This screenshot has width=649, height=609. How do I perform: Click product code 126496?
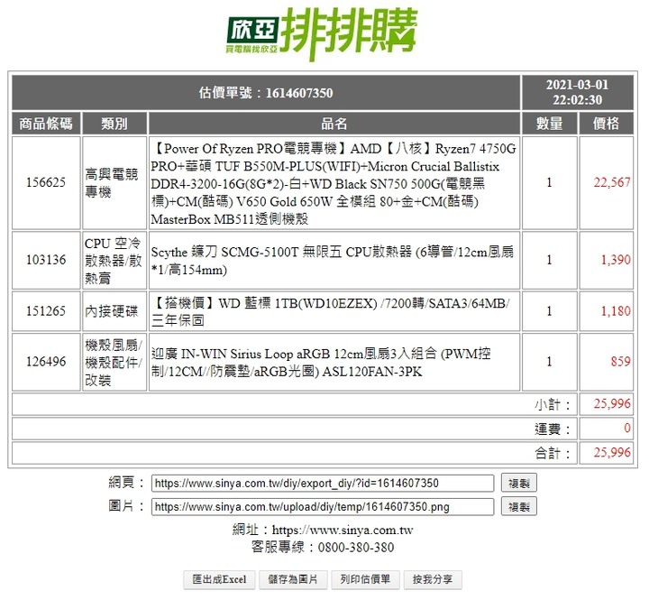(46, 362)
